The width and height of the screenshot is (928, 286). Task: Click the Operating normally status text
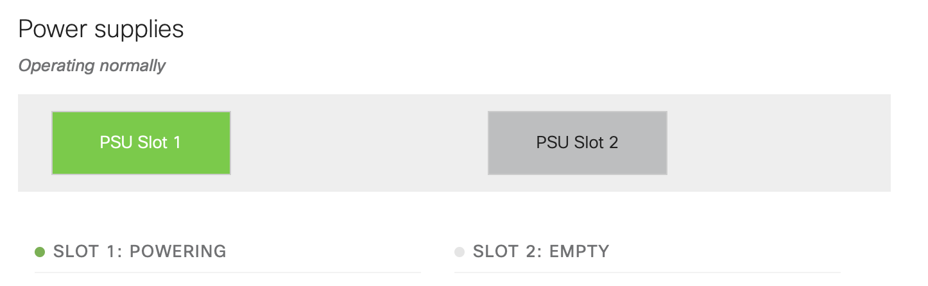coord(92,65)
